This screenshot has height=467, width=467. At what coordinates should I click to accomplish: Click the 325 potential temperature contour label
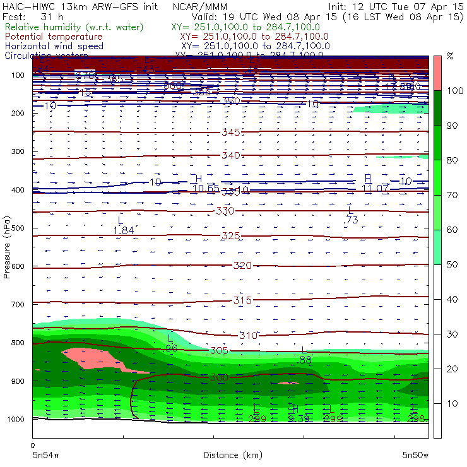pos(231,236)
